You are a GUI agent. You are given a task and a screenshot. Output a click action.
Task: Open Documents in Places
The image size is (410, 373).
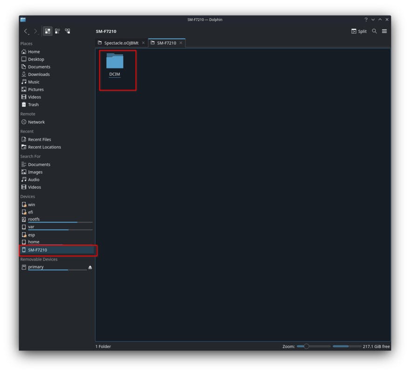pos(56,67)
